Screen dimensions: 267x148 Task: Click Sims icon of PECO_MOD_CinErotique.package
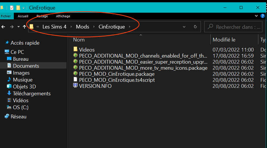tap(75, 74)
